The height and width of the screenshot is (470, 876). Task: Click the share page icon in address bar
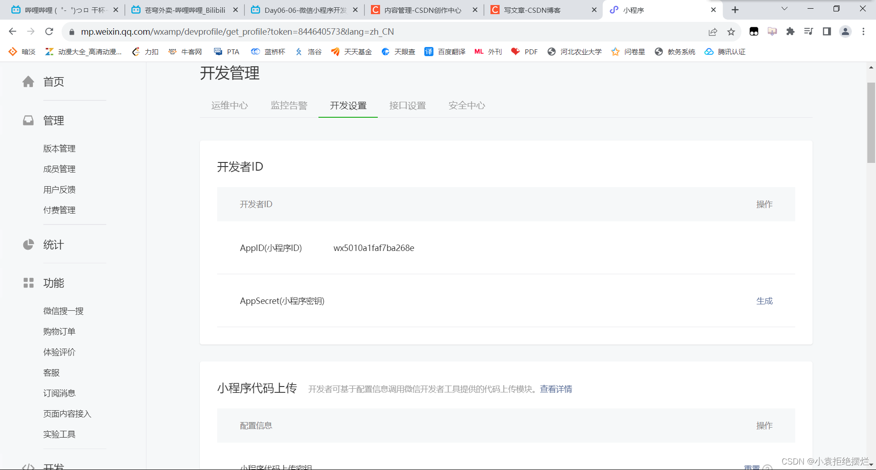713,31
